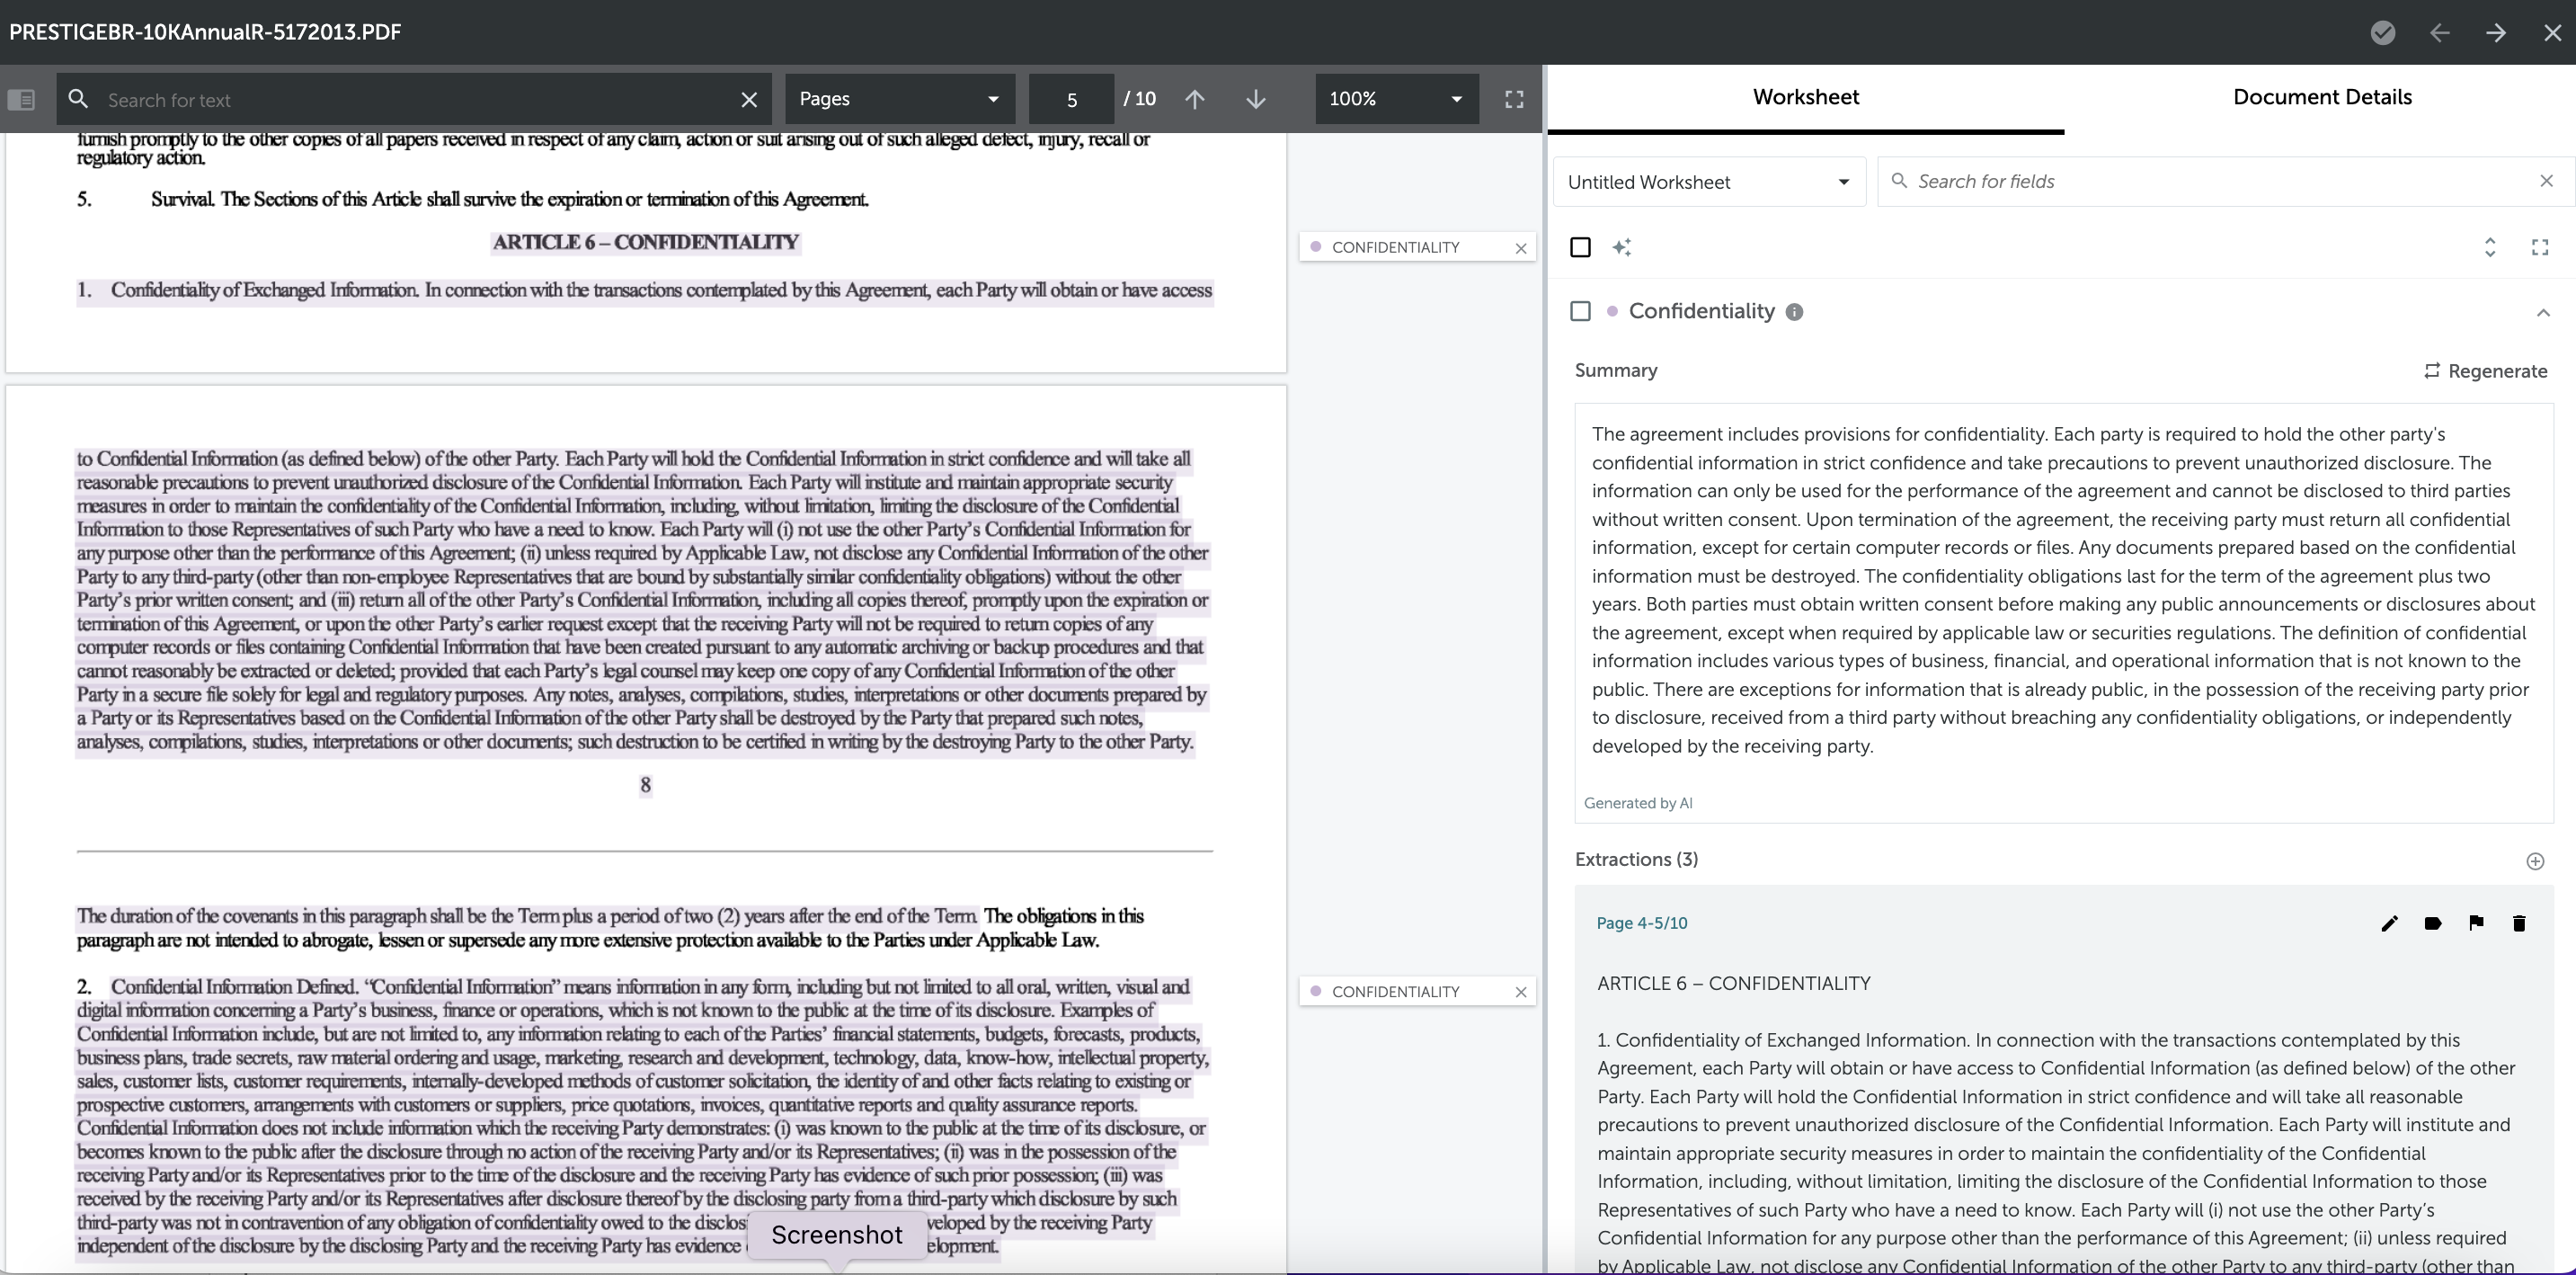
Task: Select the lower CONFIDENTIALITY annotation tag
Action: pyautogui.click(x=1395, y=992)
